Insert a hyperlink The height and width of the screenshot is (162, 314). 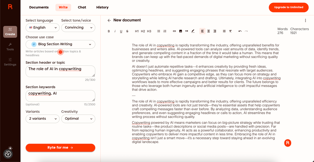click(x=174, y=31)
